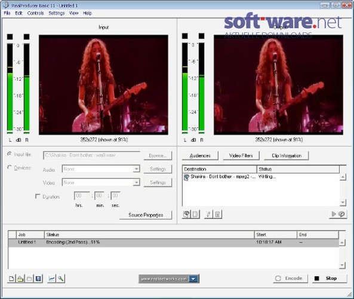354x299 pixels.
Task: Select the Devices radio button
Action: coord(10,167)
